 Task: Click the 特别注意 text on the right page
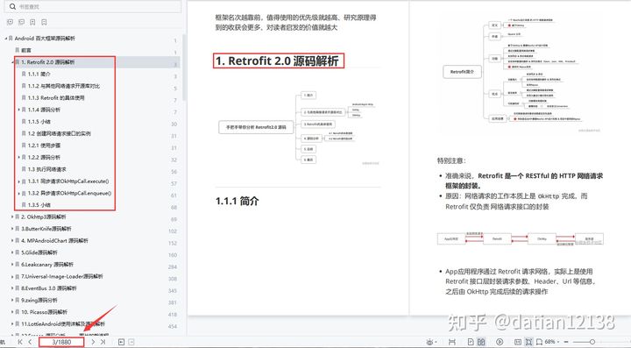[x=452, y=161]
